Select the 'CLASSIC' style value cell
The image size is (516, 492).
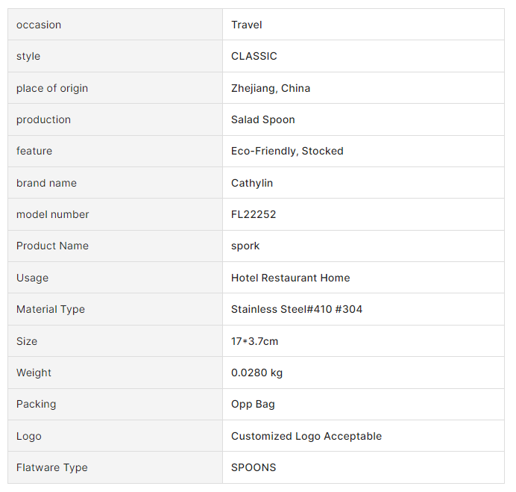254,56
